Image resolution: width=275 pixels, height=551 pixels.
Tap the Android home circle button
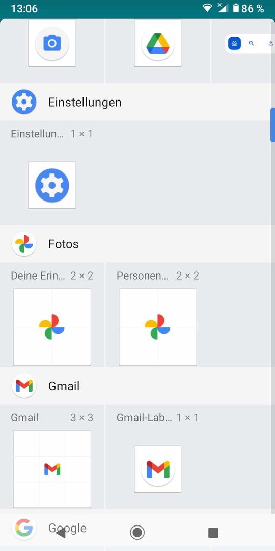137,532
